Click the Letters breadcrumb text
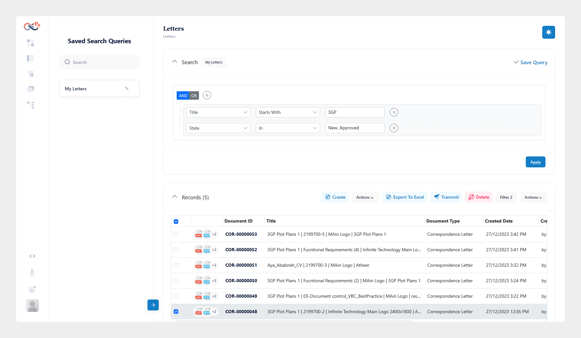Viewport: 581px width, 338px height. tap(169, 36)
